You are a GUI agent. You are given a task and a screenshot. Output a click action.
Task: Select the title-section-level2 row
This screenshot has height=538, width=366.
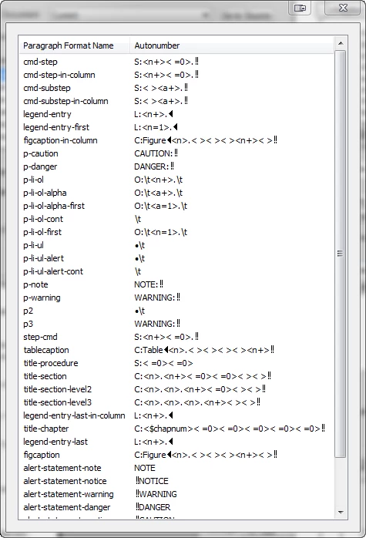coord(176,389)
